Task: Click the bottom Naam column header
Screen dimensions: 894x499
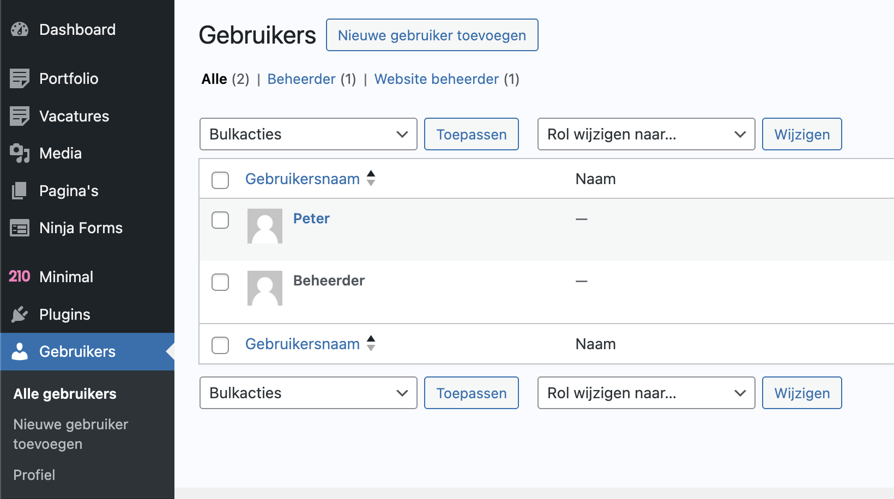Action: (595, 344)
